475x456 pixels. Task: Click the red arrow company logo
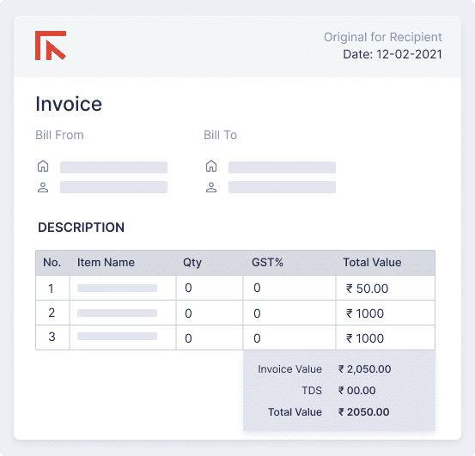pos(51,46)
